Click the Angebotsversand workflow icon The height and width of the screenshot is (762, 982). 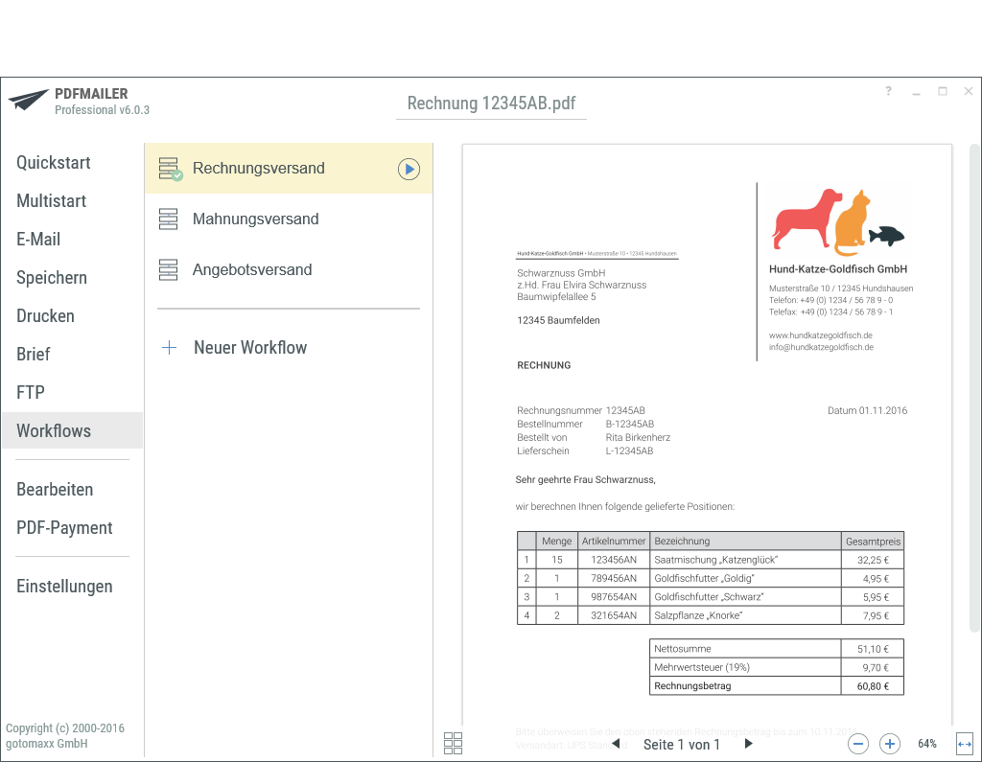tap(168, 270)
